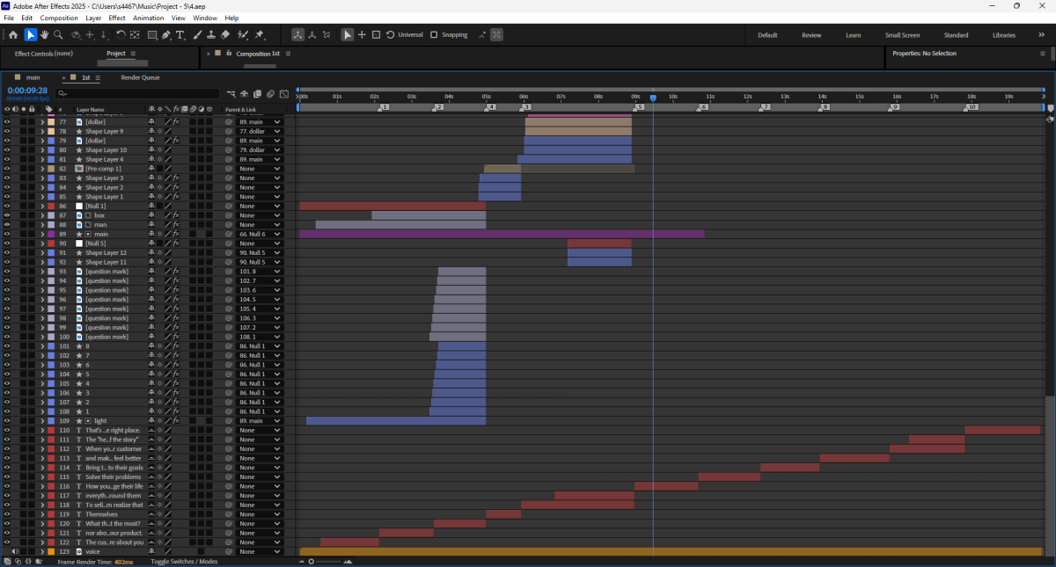Click the layer search field
Image resolution: width=1056 pixels, height=567 pixels.
tap(136, 93)
